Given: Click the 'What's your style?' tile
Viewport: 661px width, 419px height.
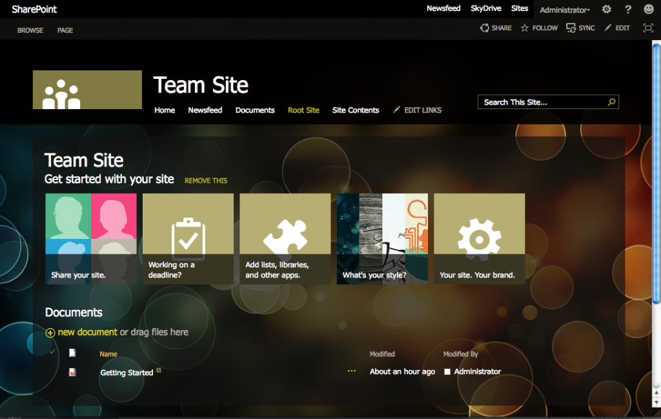Looking at the screenshot, I should (382, 239).
